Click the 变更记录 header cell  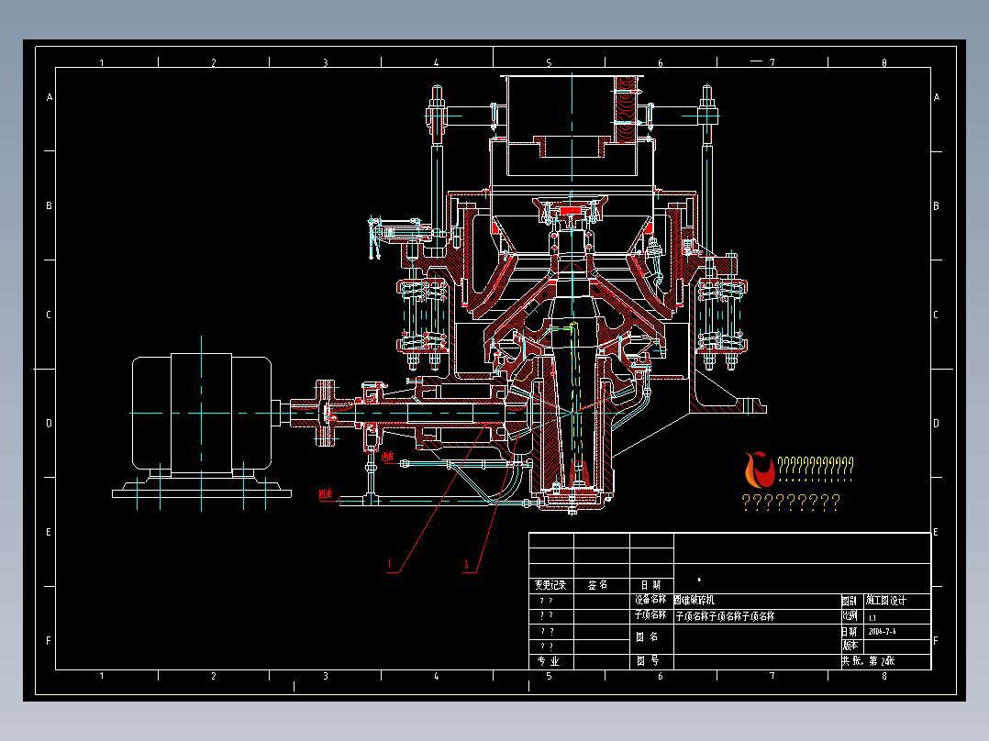(x=550, y=585)
